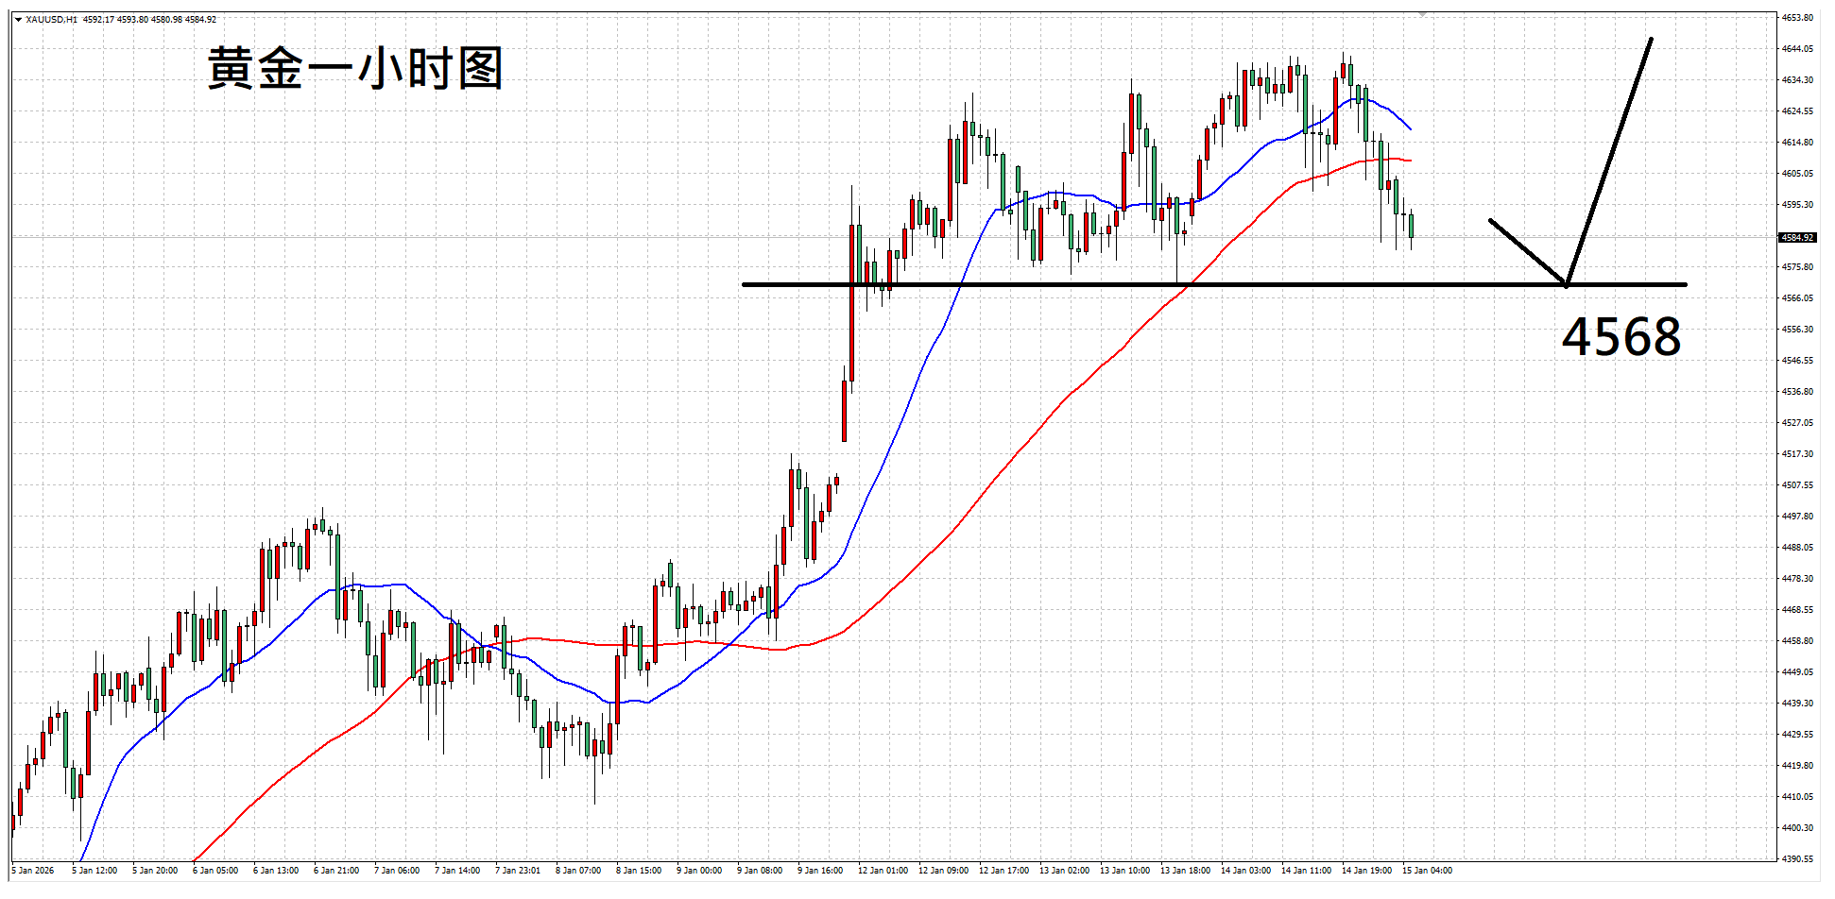The image size is (1835, 899).
Task: Select the 黄金一小时图 title text object
Action: pyautogui.click(x=354, y=69)
